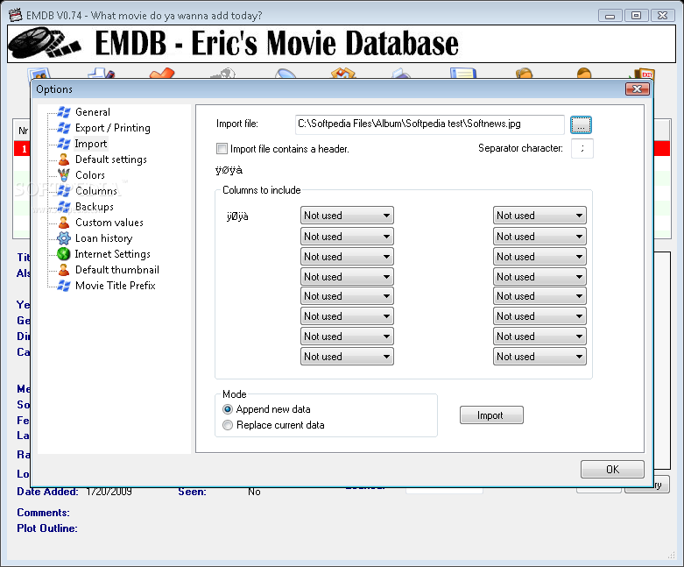Open sixth left-column 'Not used' dropdown
This screenshot has height=567, width=684.
click(x=347, y=316)
